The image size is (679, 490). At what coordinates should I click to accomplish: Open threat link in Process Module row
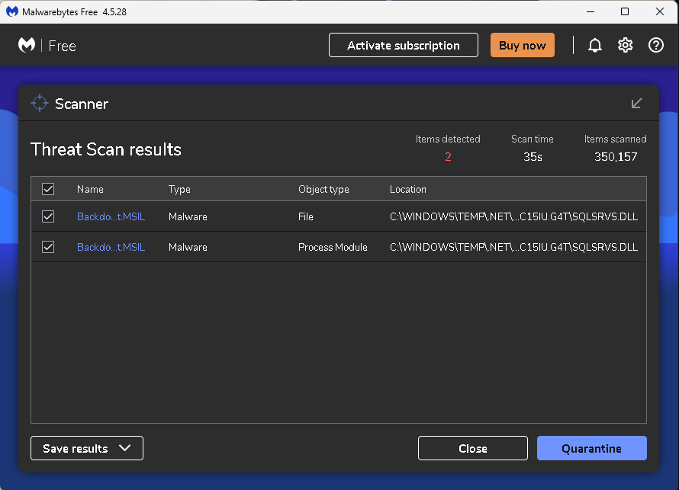point(111,247)
